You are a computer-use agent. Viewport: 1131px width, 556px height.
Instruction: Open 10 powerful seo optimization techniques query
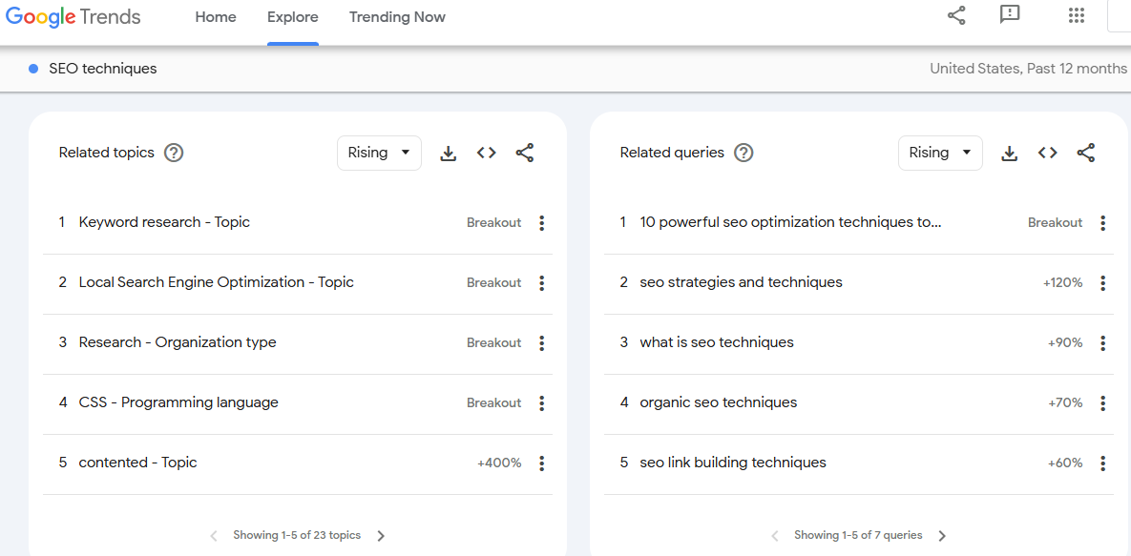(x=791, y=222)
